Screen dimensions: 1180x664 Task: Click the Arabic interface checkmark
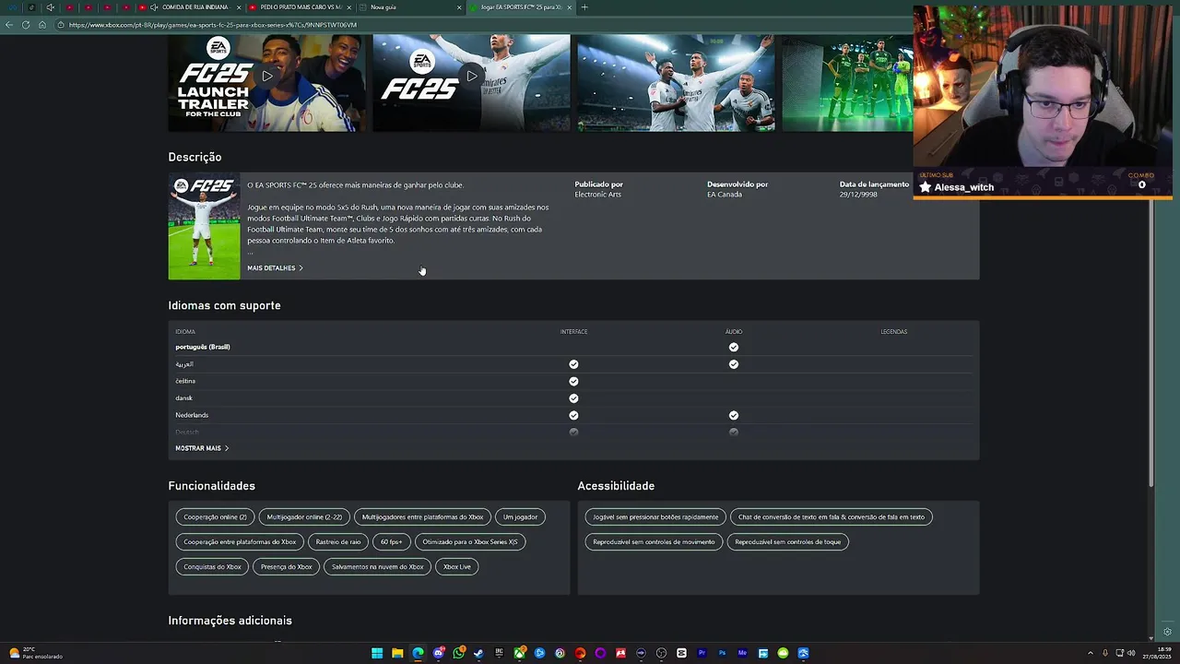(573, 364)
